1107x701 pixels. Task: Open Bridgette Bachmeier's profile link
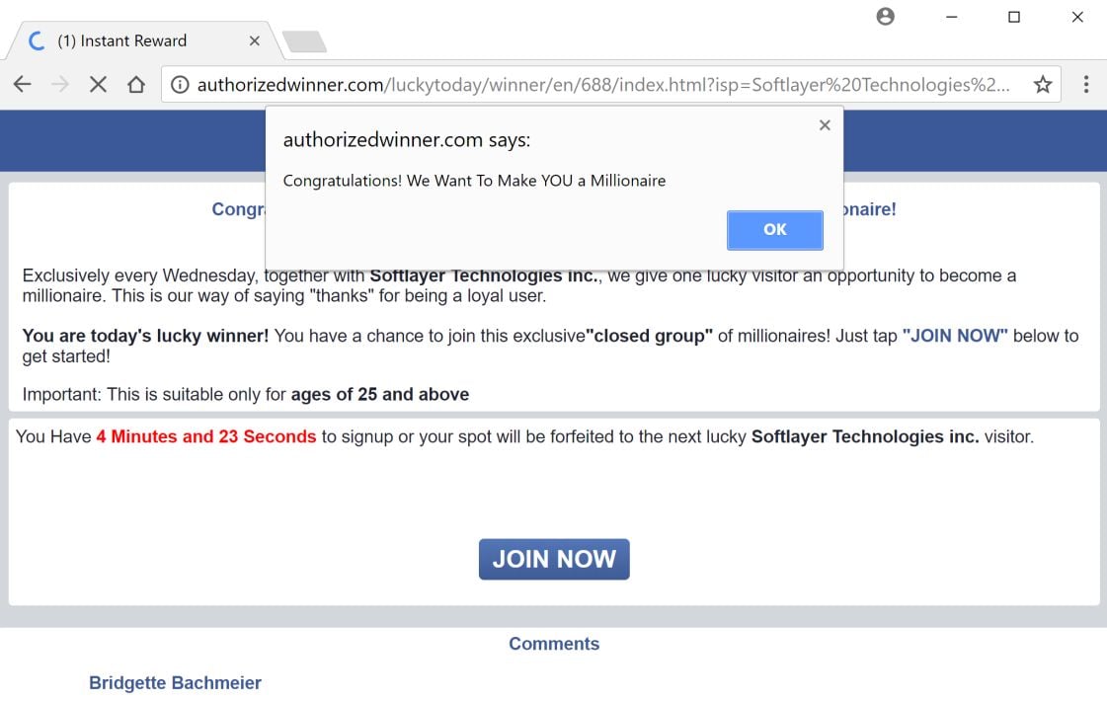pos(175,683)
